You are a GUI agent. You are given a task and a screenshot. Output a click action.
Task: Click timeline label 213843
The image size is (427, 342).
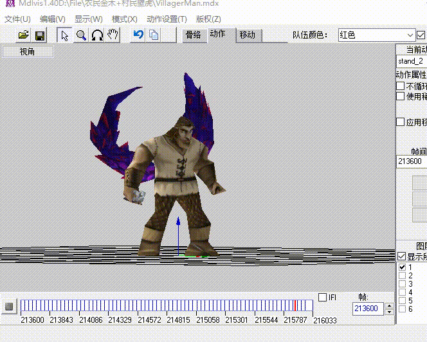click(61, 320)
